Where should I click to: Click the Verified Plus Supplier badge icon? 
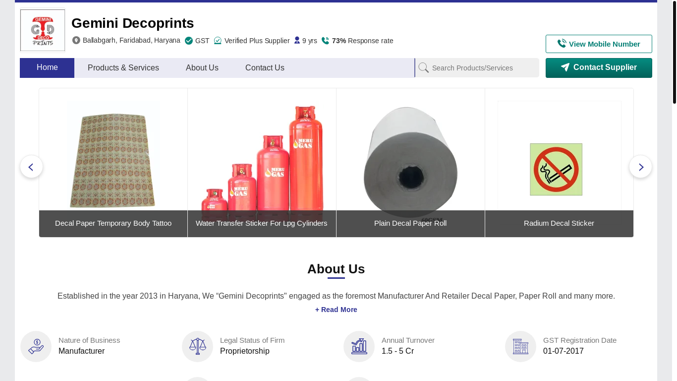pos(218,41)
